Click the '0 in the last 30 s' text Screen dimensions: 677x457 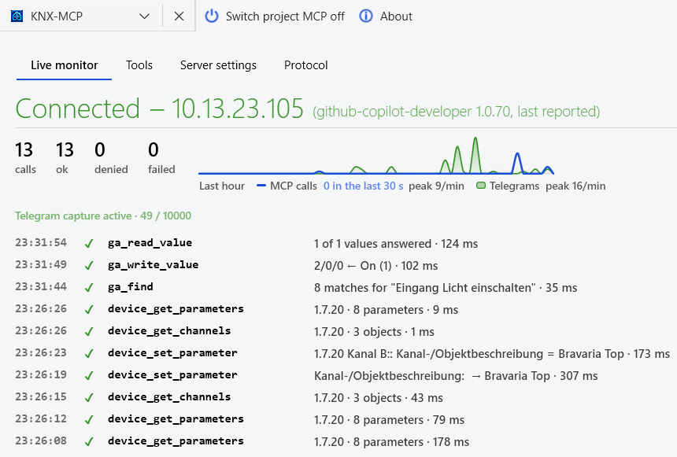pos(364,186)
